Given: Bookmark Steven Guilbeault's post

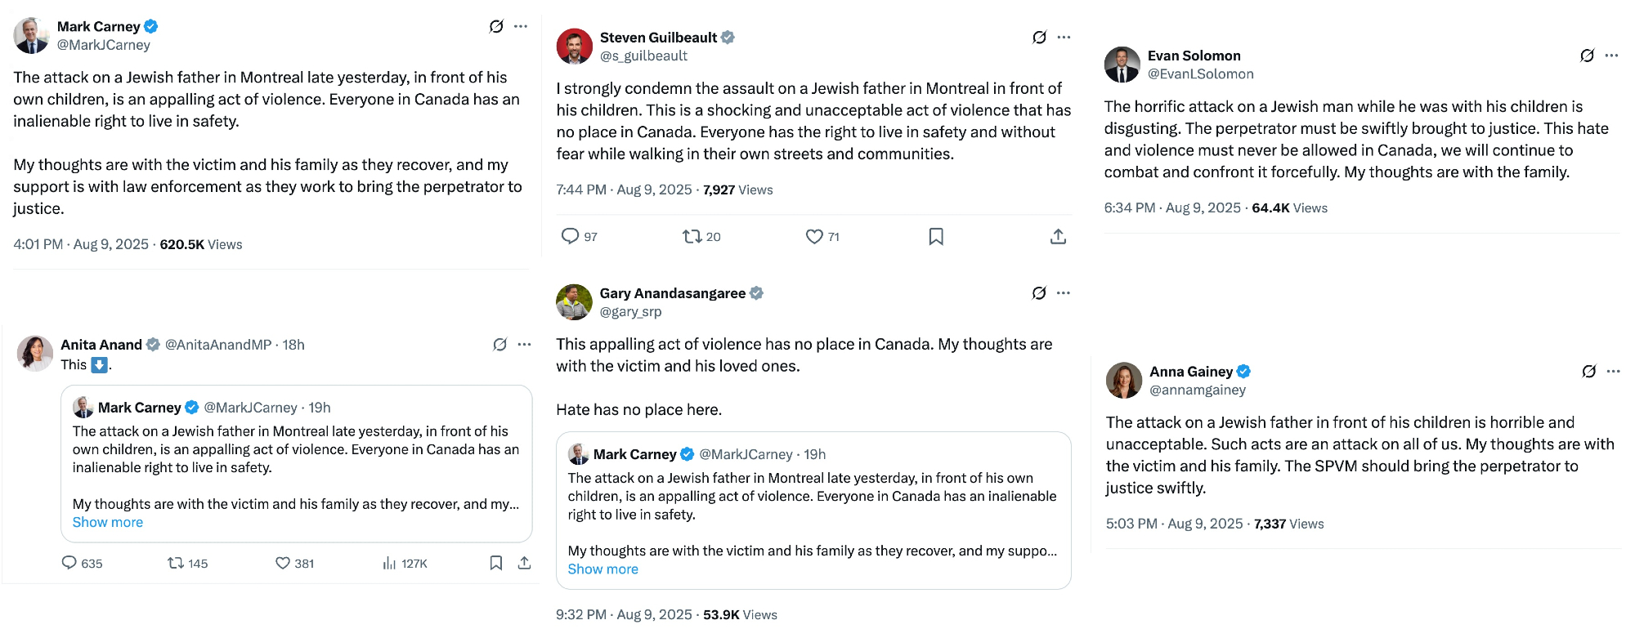Looking at the screenshot, I should click(x=936, y=236).
